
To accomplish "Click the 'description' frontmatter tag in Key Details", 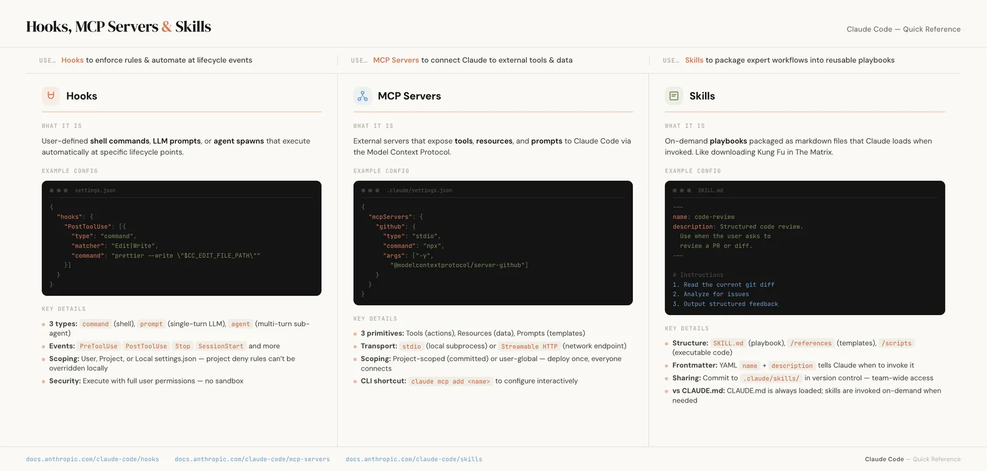I will pos(792,366).
